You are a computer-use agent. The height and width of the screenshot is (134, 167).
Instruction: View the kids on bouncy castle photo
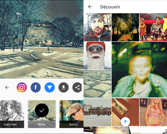tap(153, 27)
